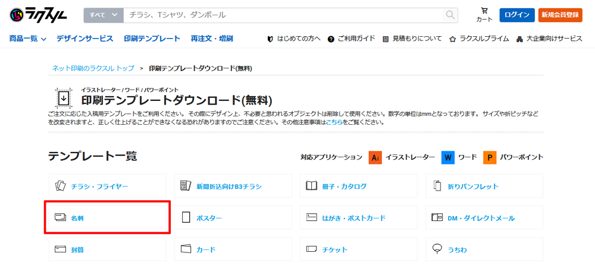Click the うちわ fan icon

pyautogui.click(x=437, y=249)
